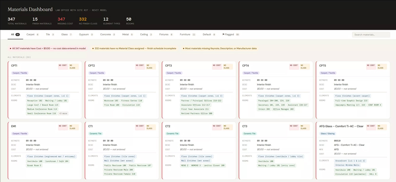Click the 15 Finish Materials stat

[x=42, y=21]
